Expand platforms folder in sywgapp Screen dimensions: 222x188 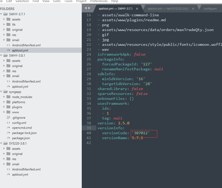[x=4, y=102]
